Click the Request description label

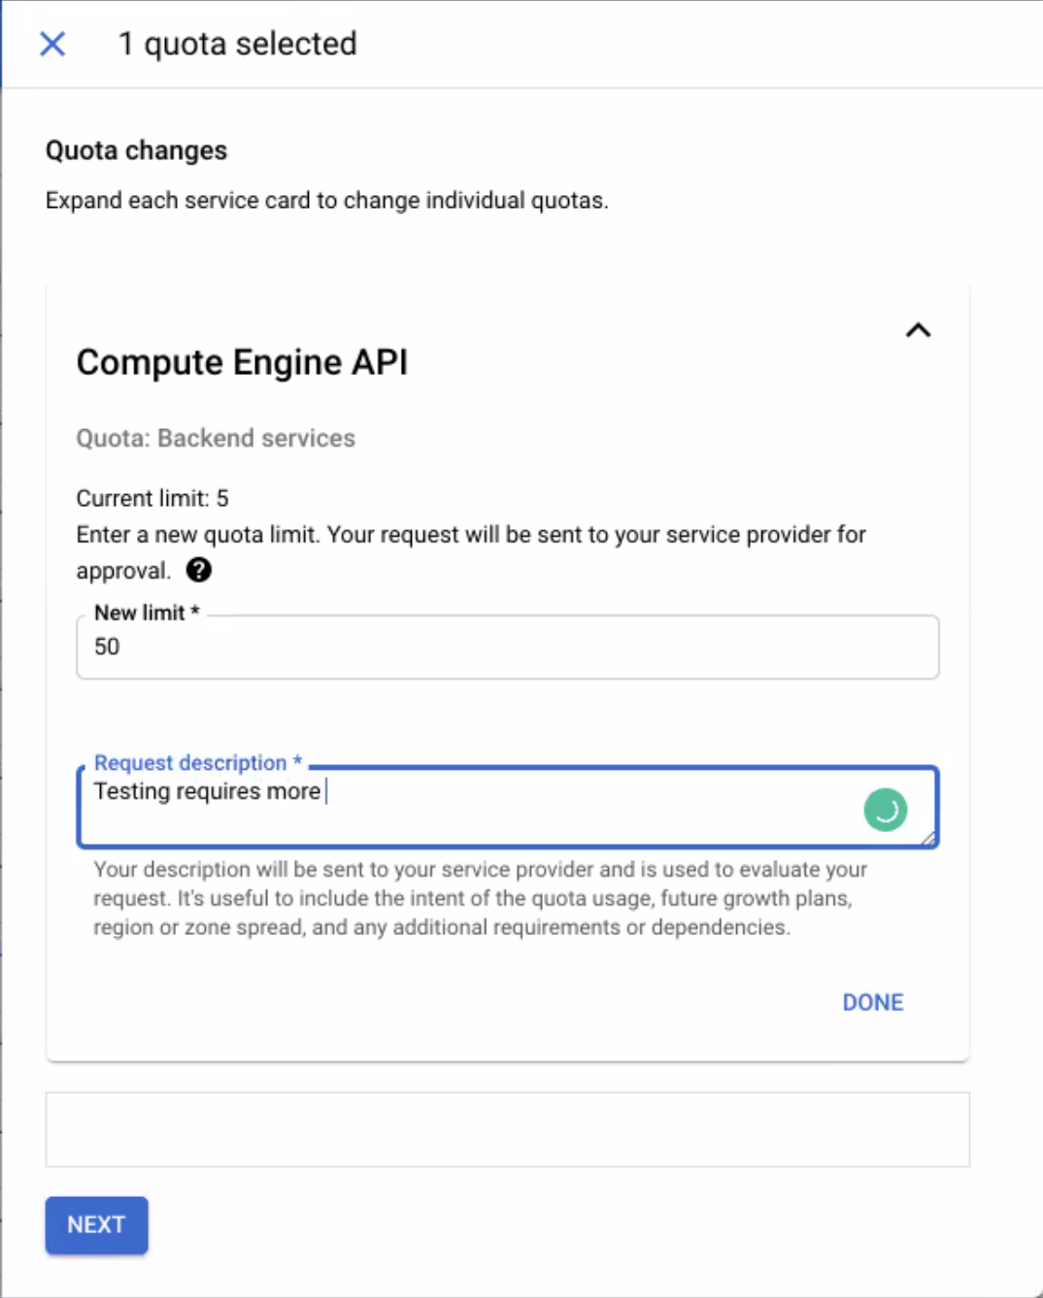click(191, 763)
